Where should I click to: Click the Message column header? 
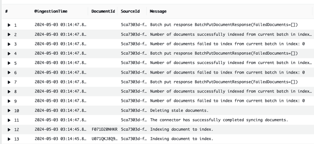(158, 11)
